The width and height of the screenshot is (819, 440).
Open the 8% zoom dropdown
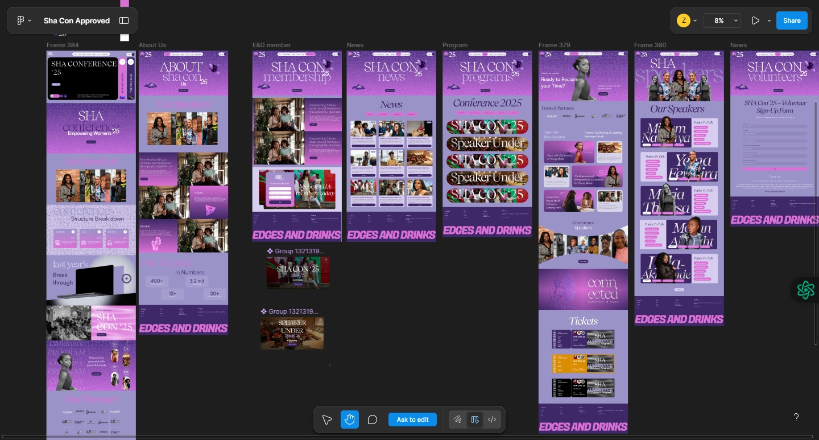[722, 20]
